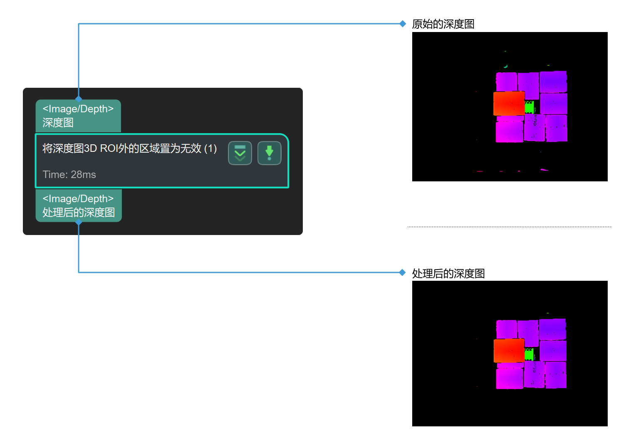Click the Time: 28ms label
Viewport: 636px width, 443px height.
[x=69, y=175]
